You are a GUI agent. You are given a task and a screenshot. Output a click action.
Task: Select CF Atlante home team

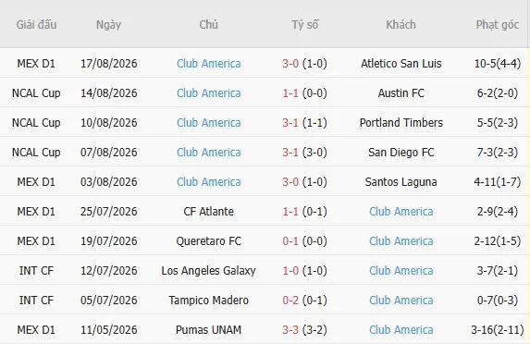click(x=208, y=212)
